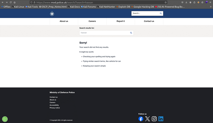The height and width of the screenshot is (123, 213).
Task: Select the 'Ministry of Defence Police' footer heading
Action: pos(62,93)
